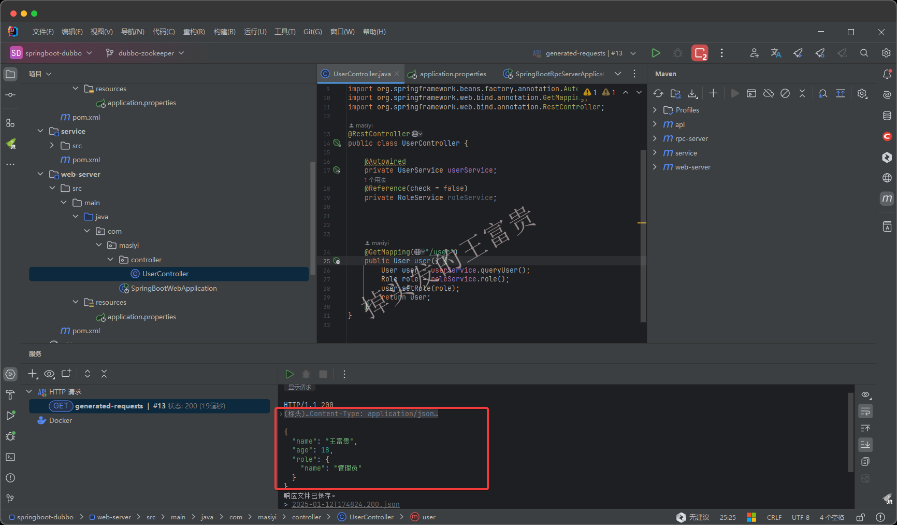Image resolution: width=897 pixels, height=525 pixels.
Task: Download Maven sources and documentation
Action: (693, 93)
